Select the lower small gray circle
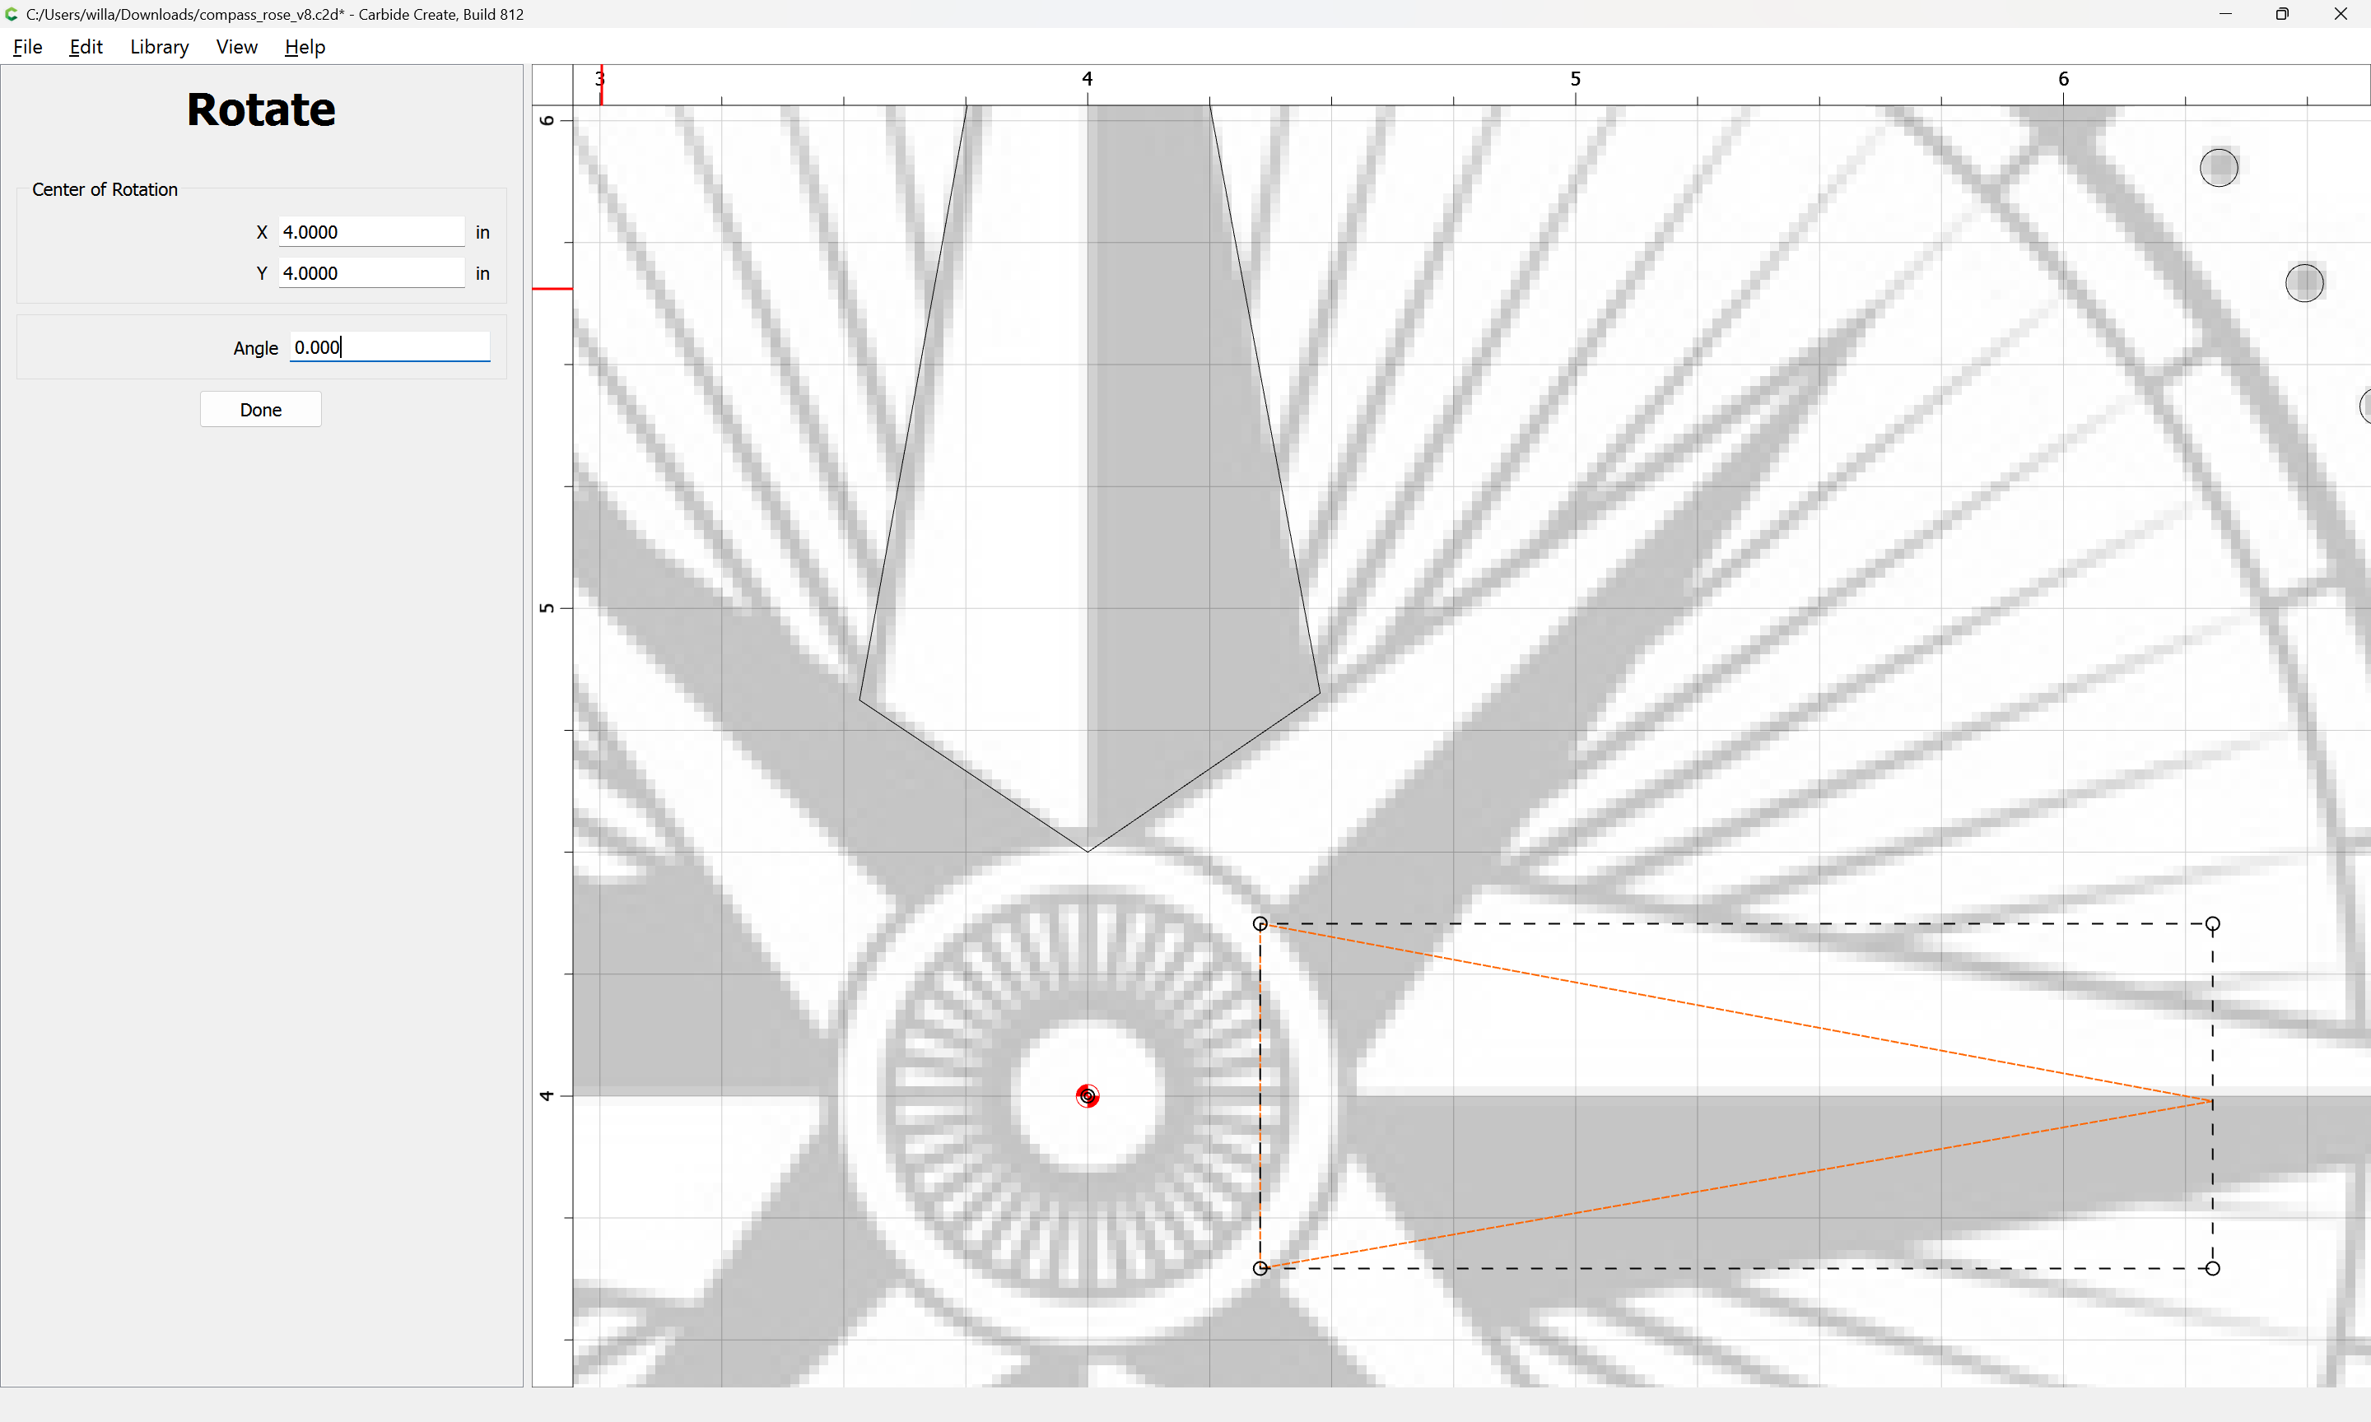2371x1422 pixels. 2304,283
